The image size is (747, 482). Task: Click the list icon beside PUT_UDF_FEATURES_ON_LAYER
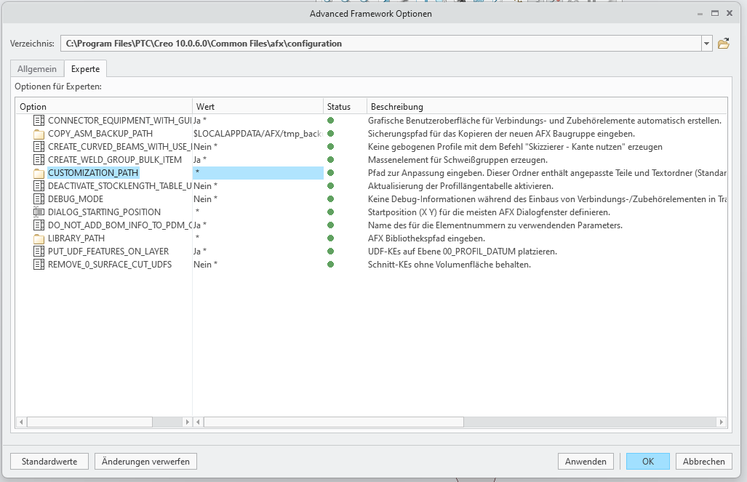pyautogui.click(x=39, y=251)
